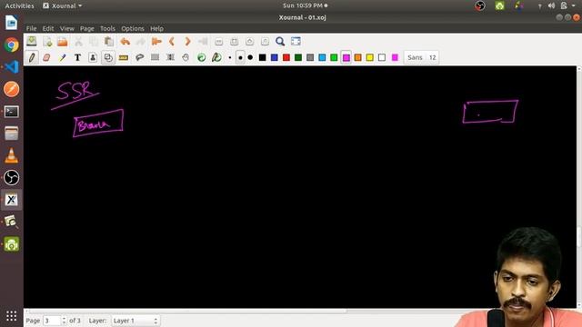Select the Text tool
Screen dimensions: 582x327
(x=77, y=57)
